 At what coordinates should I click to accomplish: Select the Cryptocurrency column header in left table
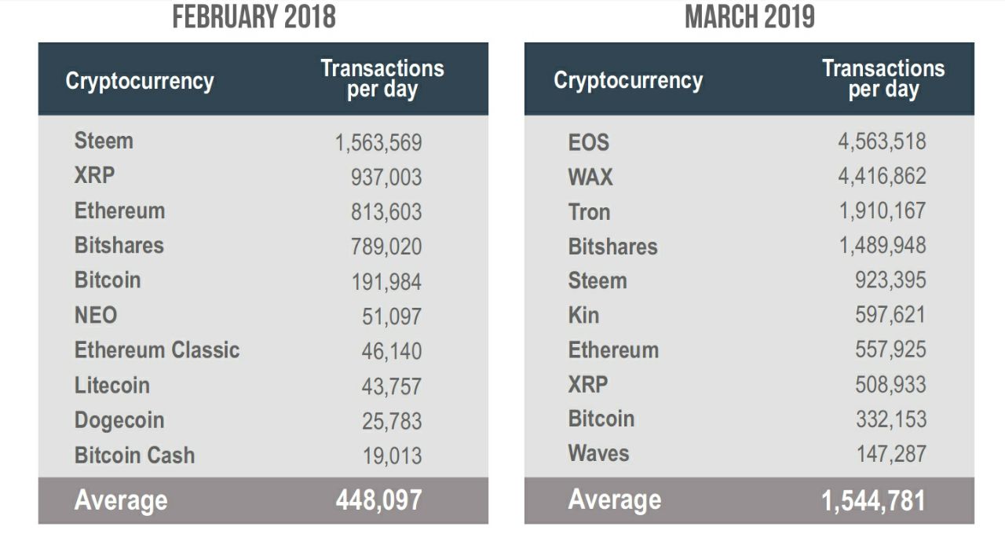[140, 81]
